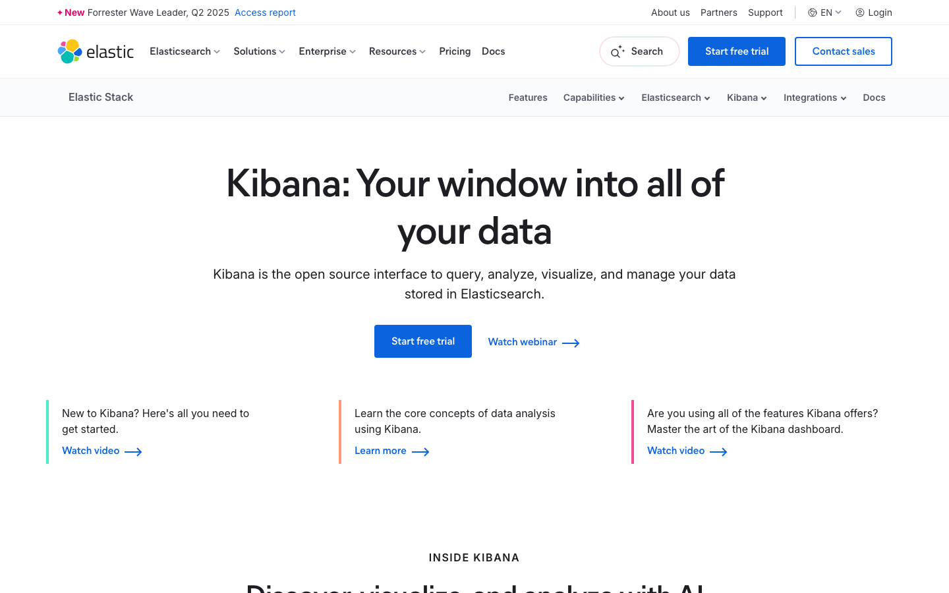Viewport: 949px width, 593px height.
Task: Open Access report link
Action: (265, 13)
